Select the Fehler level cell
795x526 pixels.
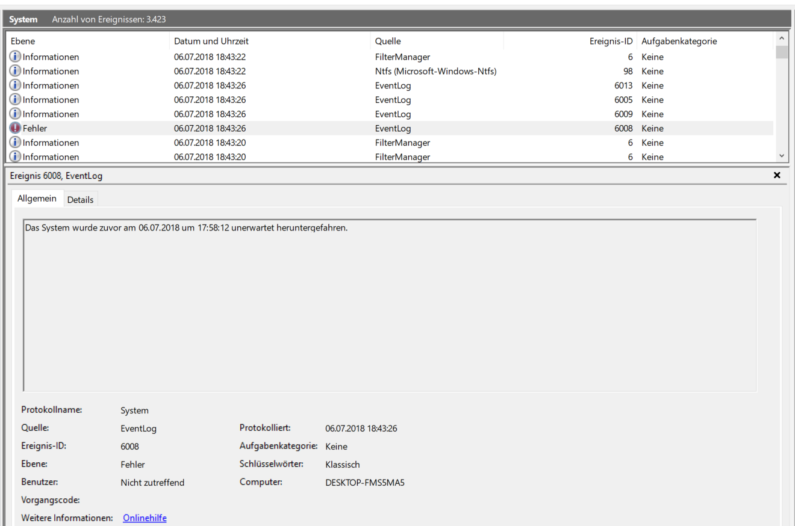(35, 128)
